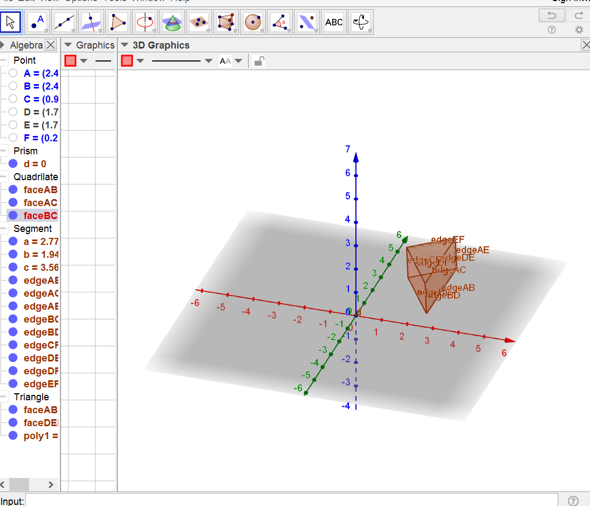Select the Cone/Intersect surfaces tool
Screen dimensions: 590x506
(171, 22)
